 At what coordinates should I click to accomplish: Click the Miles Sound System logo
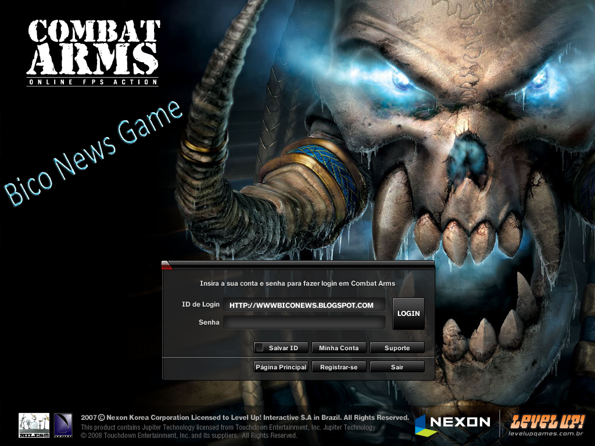tap(34, 425)
